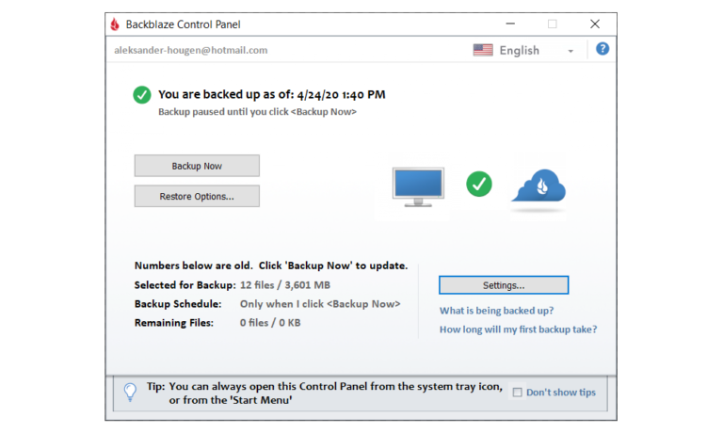Click the green checkmark beside backup status heading
723x434 pixels.
(142, 94)
